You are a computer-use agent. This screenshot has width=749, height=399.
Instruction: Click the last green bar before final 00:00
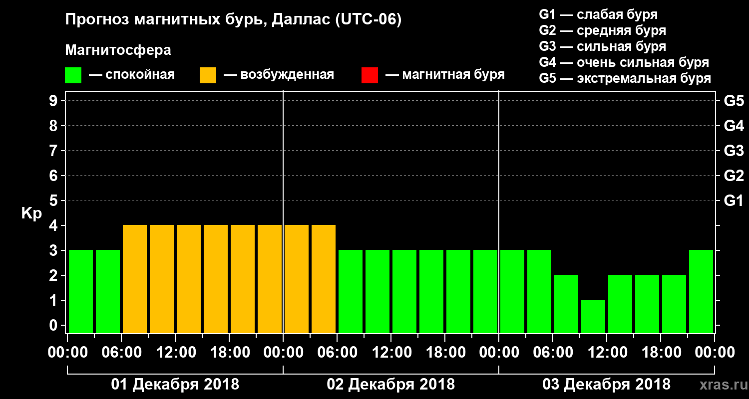coord(701,291)
